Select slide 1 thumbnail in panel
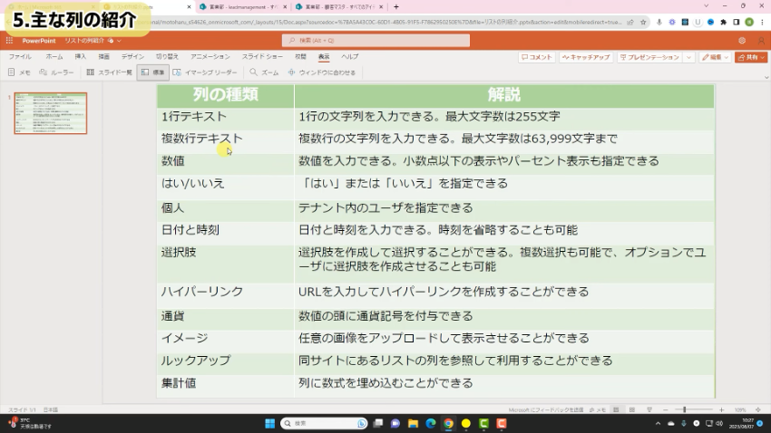 click(x=51, y=112)
